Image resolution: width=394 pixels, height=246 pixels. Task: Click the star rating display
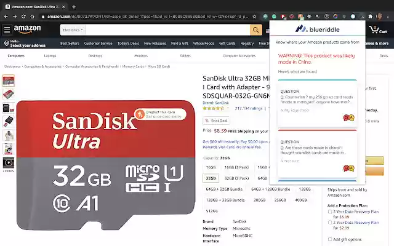tap(214, 108)
